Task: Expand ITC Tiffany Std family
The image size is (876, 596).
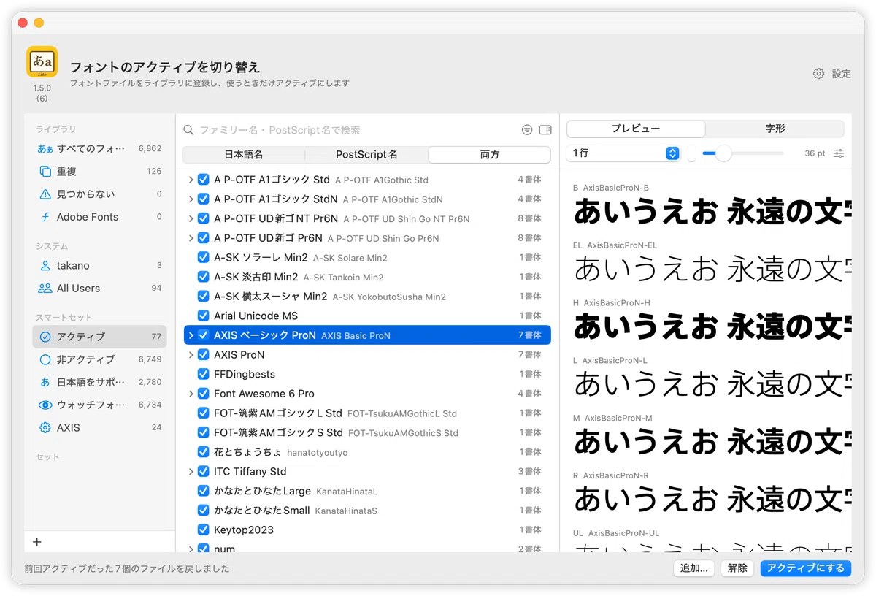Action: pos(191,472)
